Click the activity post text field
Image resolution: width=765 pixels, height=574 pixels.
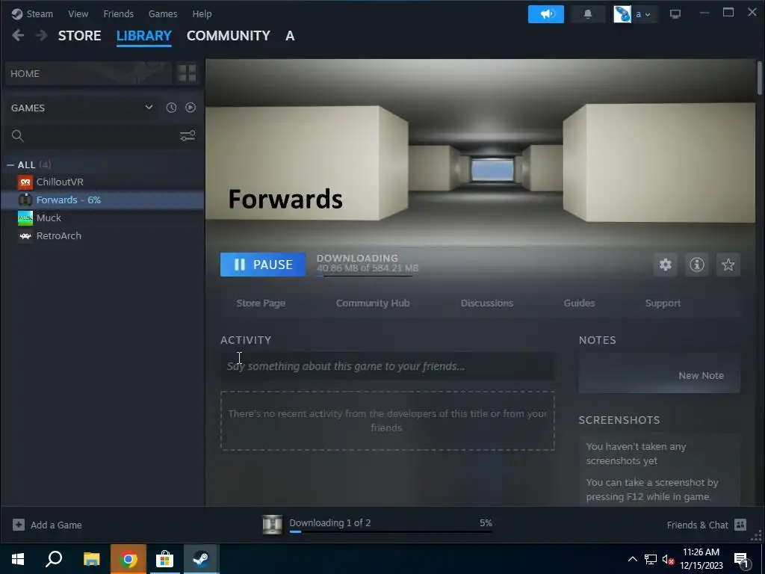point(388,366)
